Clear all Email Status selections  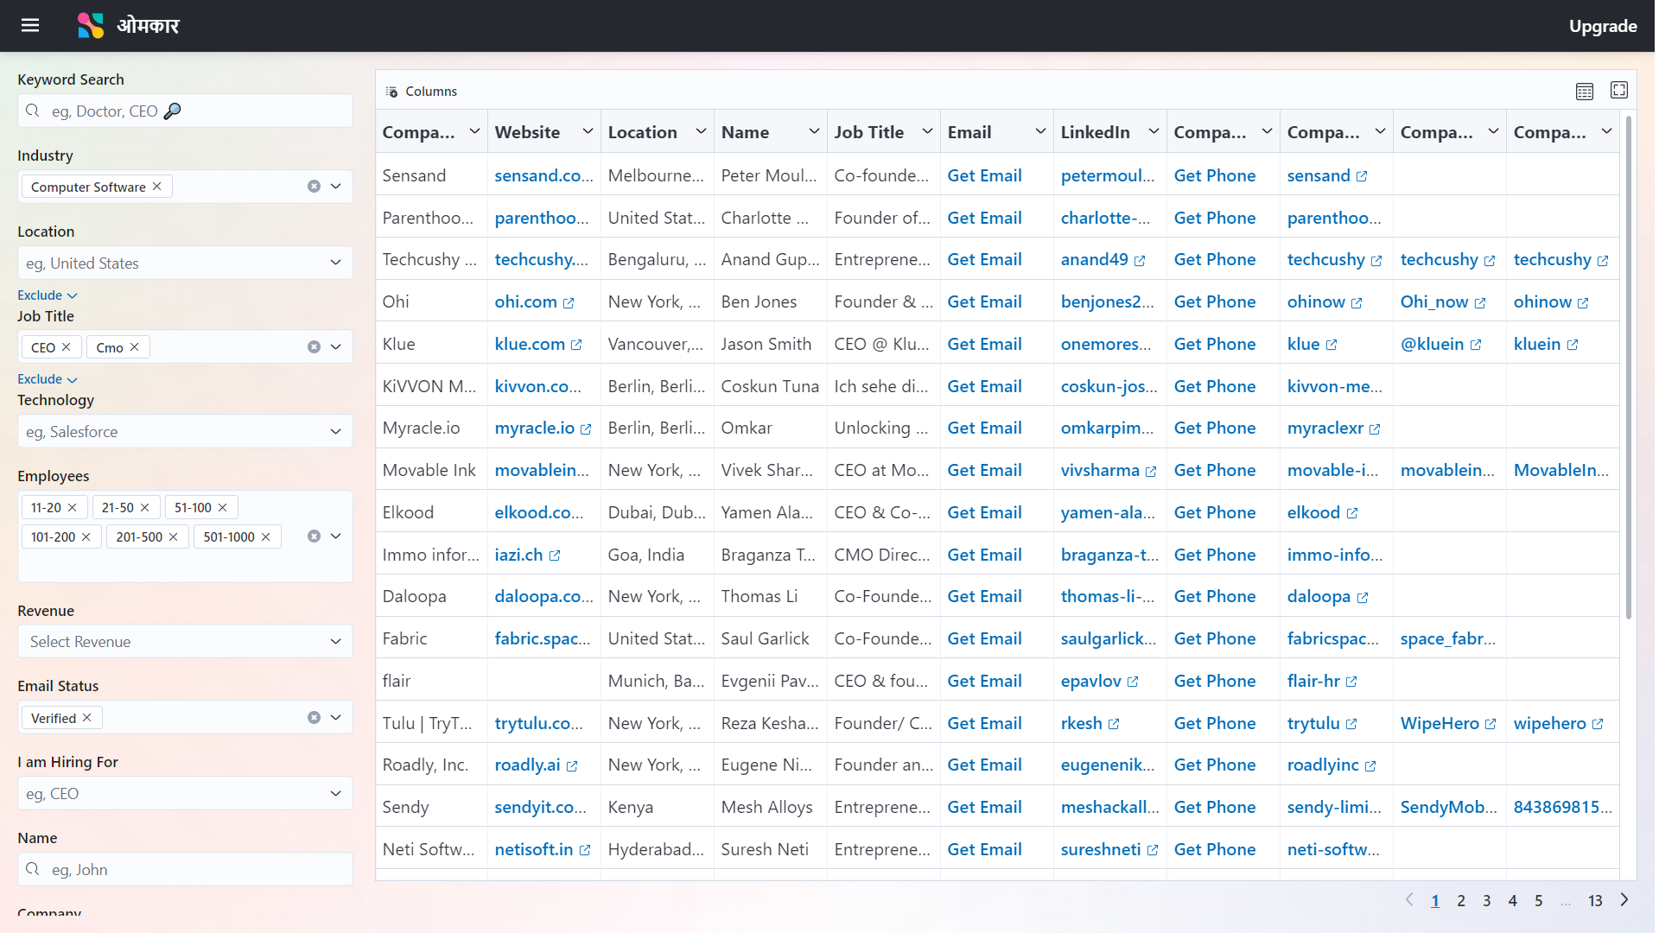[x=314, y=718]
